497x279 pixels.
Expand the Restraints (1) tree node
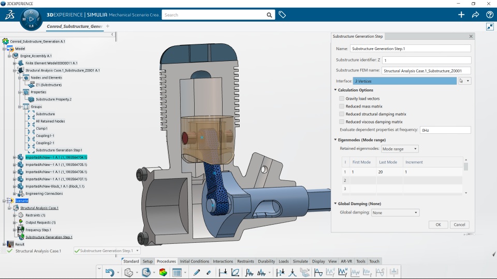pyautogui.click(x=14, y=215)
